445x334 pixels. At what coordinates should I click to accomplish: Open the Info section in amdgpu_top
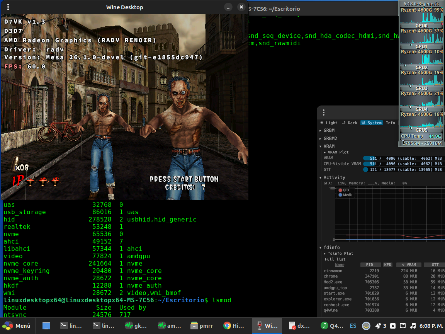(x=390, y=123)
